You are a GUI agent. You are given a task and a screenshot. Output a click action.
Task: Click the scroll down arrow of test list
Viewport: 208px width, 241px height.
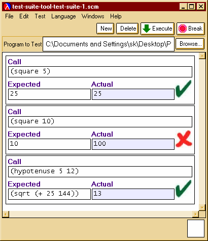[202, 207]
